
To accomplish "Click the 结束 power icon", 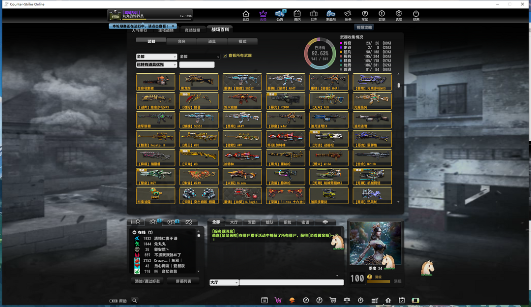I will (416, 15).
